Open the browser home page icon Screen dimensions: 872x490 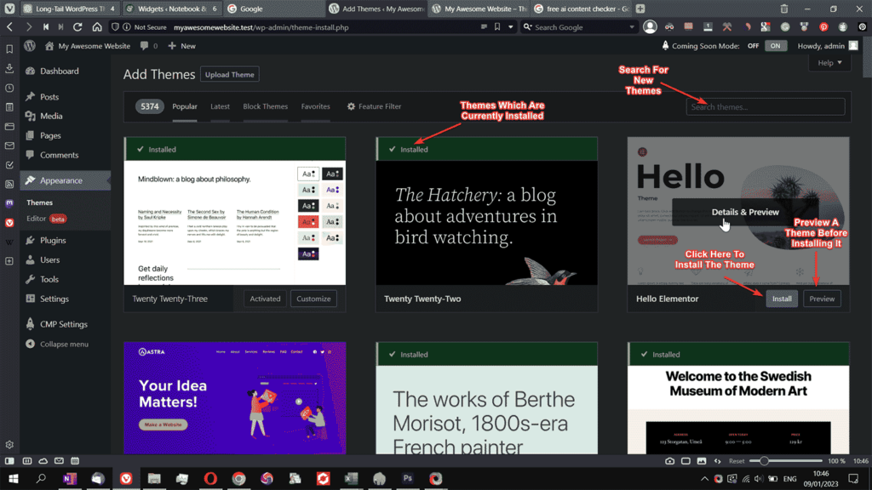[x=97, y=26]
